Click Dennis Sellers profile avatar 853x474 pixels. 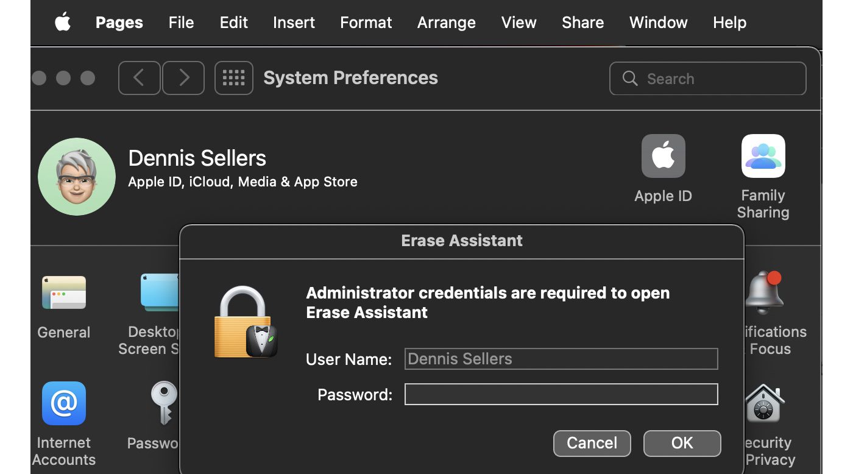pos(77,177)
